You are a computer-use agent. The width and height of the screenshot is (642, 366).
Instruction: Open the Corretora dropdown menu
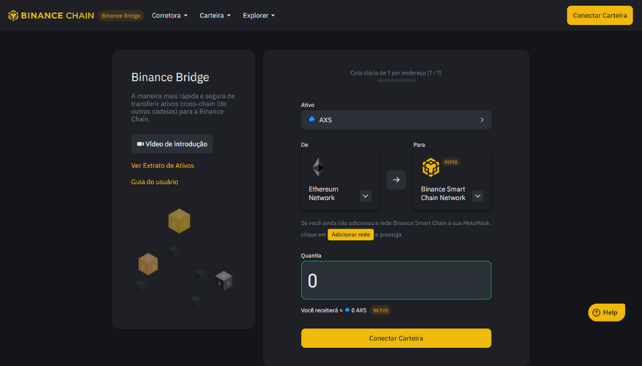[169, 16]
